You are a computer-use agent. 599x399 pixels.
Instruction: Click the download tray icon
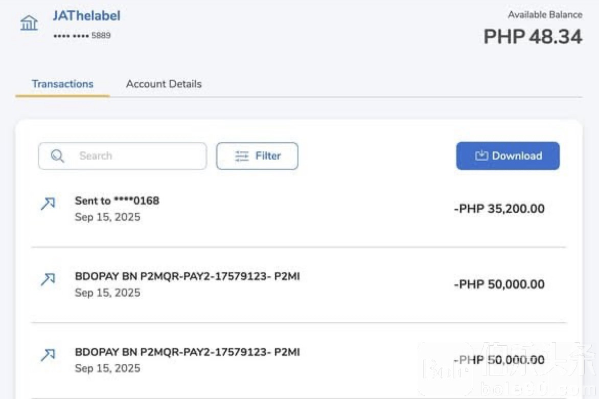(481, 156)
